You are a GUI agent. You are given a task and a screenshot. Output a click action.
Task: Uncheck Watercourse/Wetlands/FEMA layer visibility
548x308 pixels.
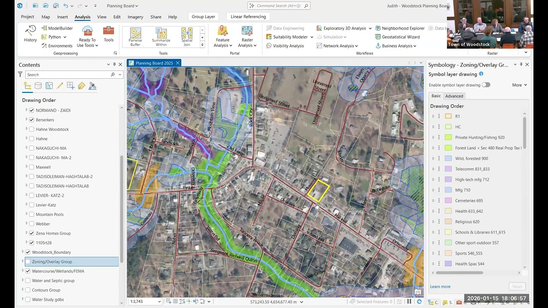(28, 271)
